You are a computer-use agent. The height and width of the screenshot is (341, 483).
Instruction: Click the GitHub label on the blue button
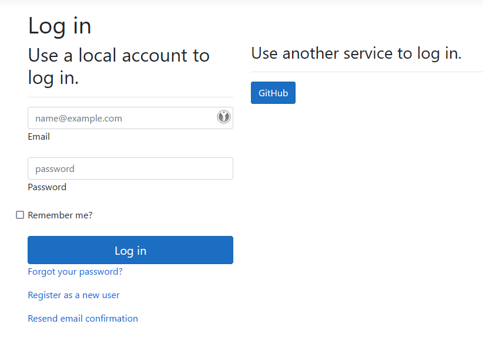click(273, 92)
